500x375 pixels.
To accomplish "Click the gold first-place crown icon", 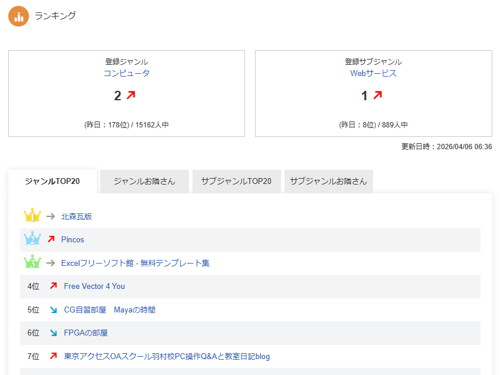I will pyautogui.click(x=32, y=215).
